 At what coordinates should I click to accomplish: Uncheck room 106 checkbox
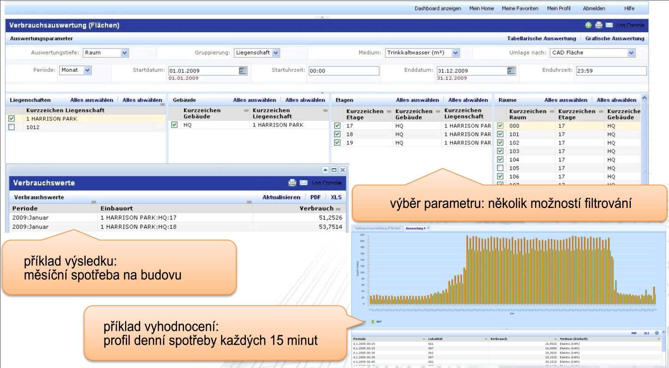click(x=500, y=176)
